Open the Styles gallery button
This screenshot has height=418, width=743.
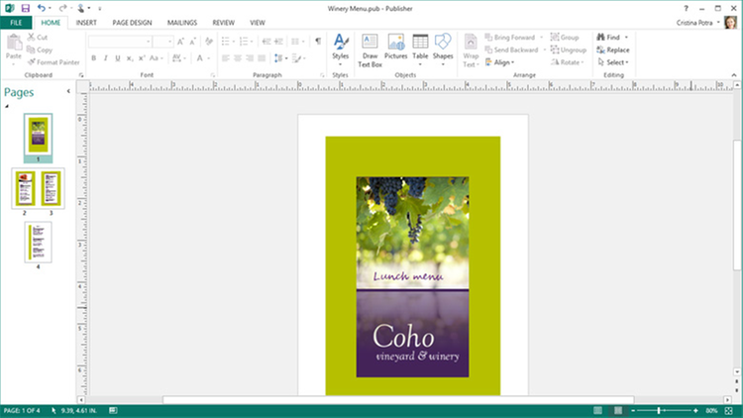click(x=340, y=50)
